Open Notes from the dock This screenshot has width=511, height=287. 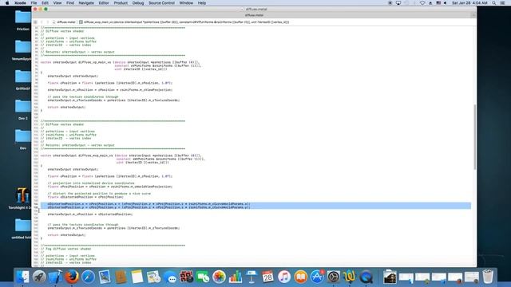click(137, 277)
